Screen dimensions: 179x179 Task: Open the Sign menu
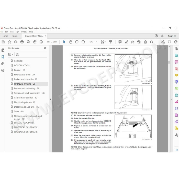[x=17, y=32]
